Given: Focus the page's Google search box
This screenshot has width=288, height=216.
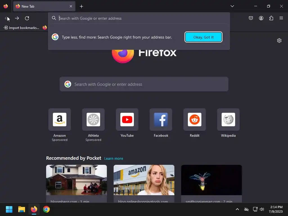Looking at the screenshot, I should (x=144, y=84).
